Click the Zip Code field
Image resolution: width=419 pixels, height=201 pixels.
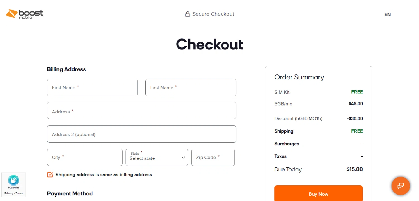pyautogui.click(x=213, y=158)
